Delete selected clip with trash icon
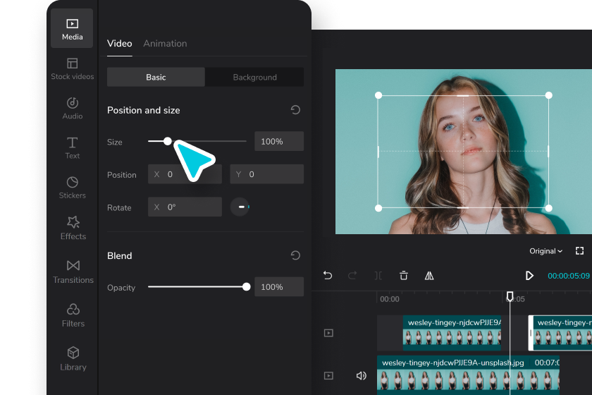Viewport: 592px width, 395px height. tap(404, 276)
